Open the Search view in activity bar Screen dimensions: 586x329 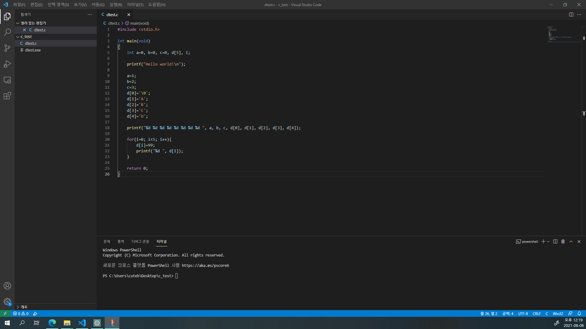coord(7,32)
